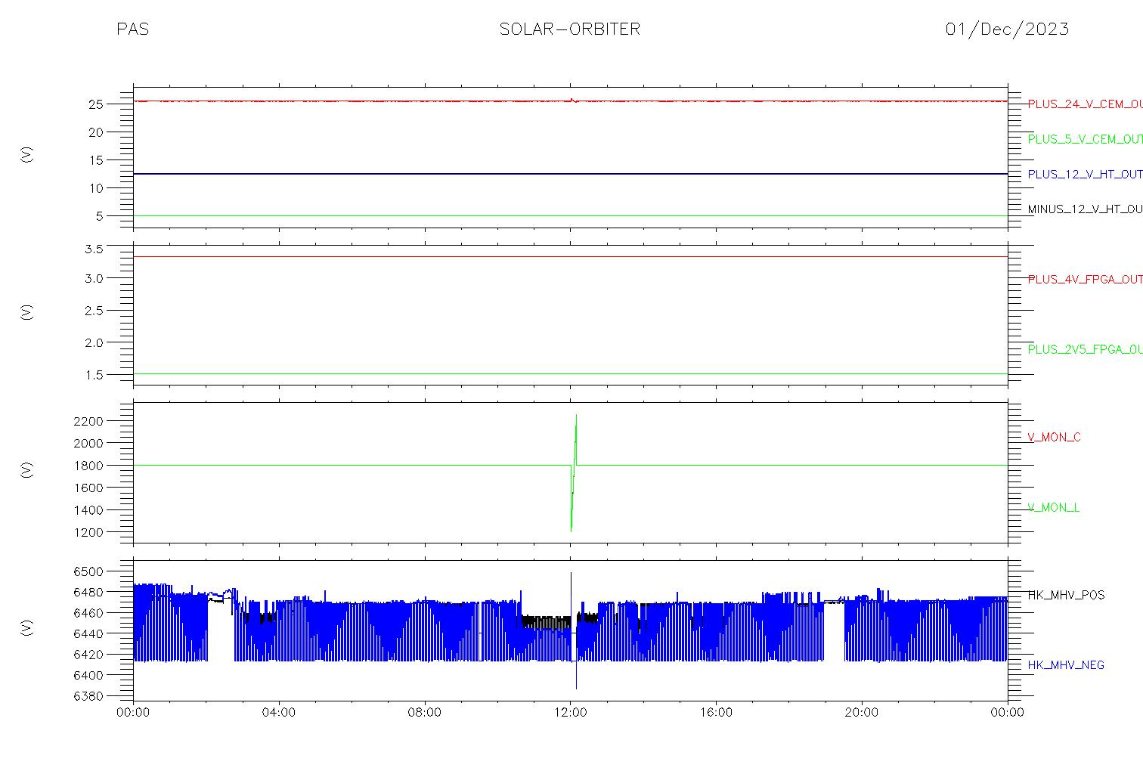
Task: Click the 6460 tick label
Action: click(x=88, y=613)
